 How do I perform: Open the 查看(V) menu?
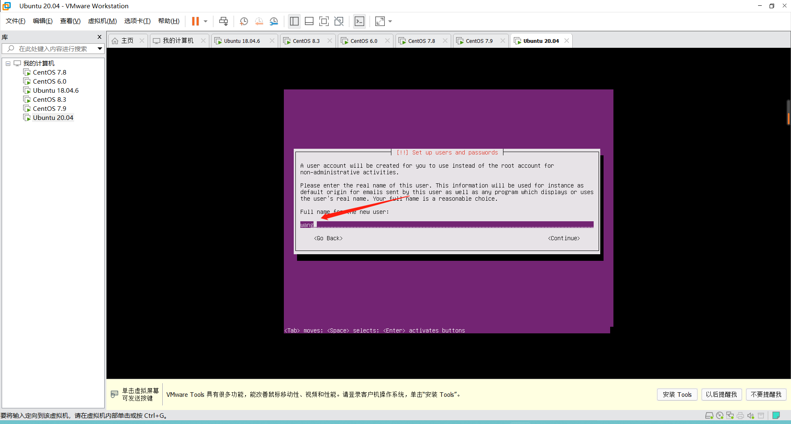click(70, 21)
